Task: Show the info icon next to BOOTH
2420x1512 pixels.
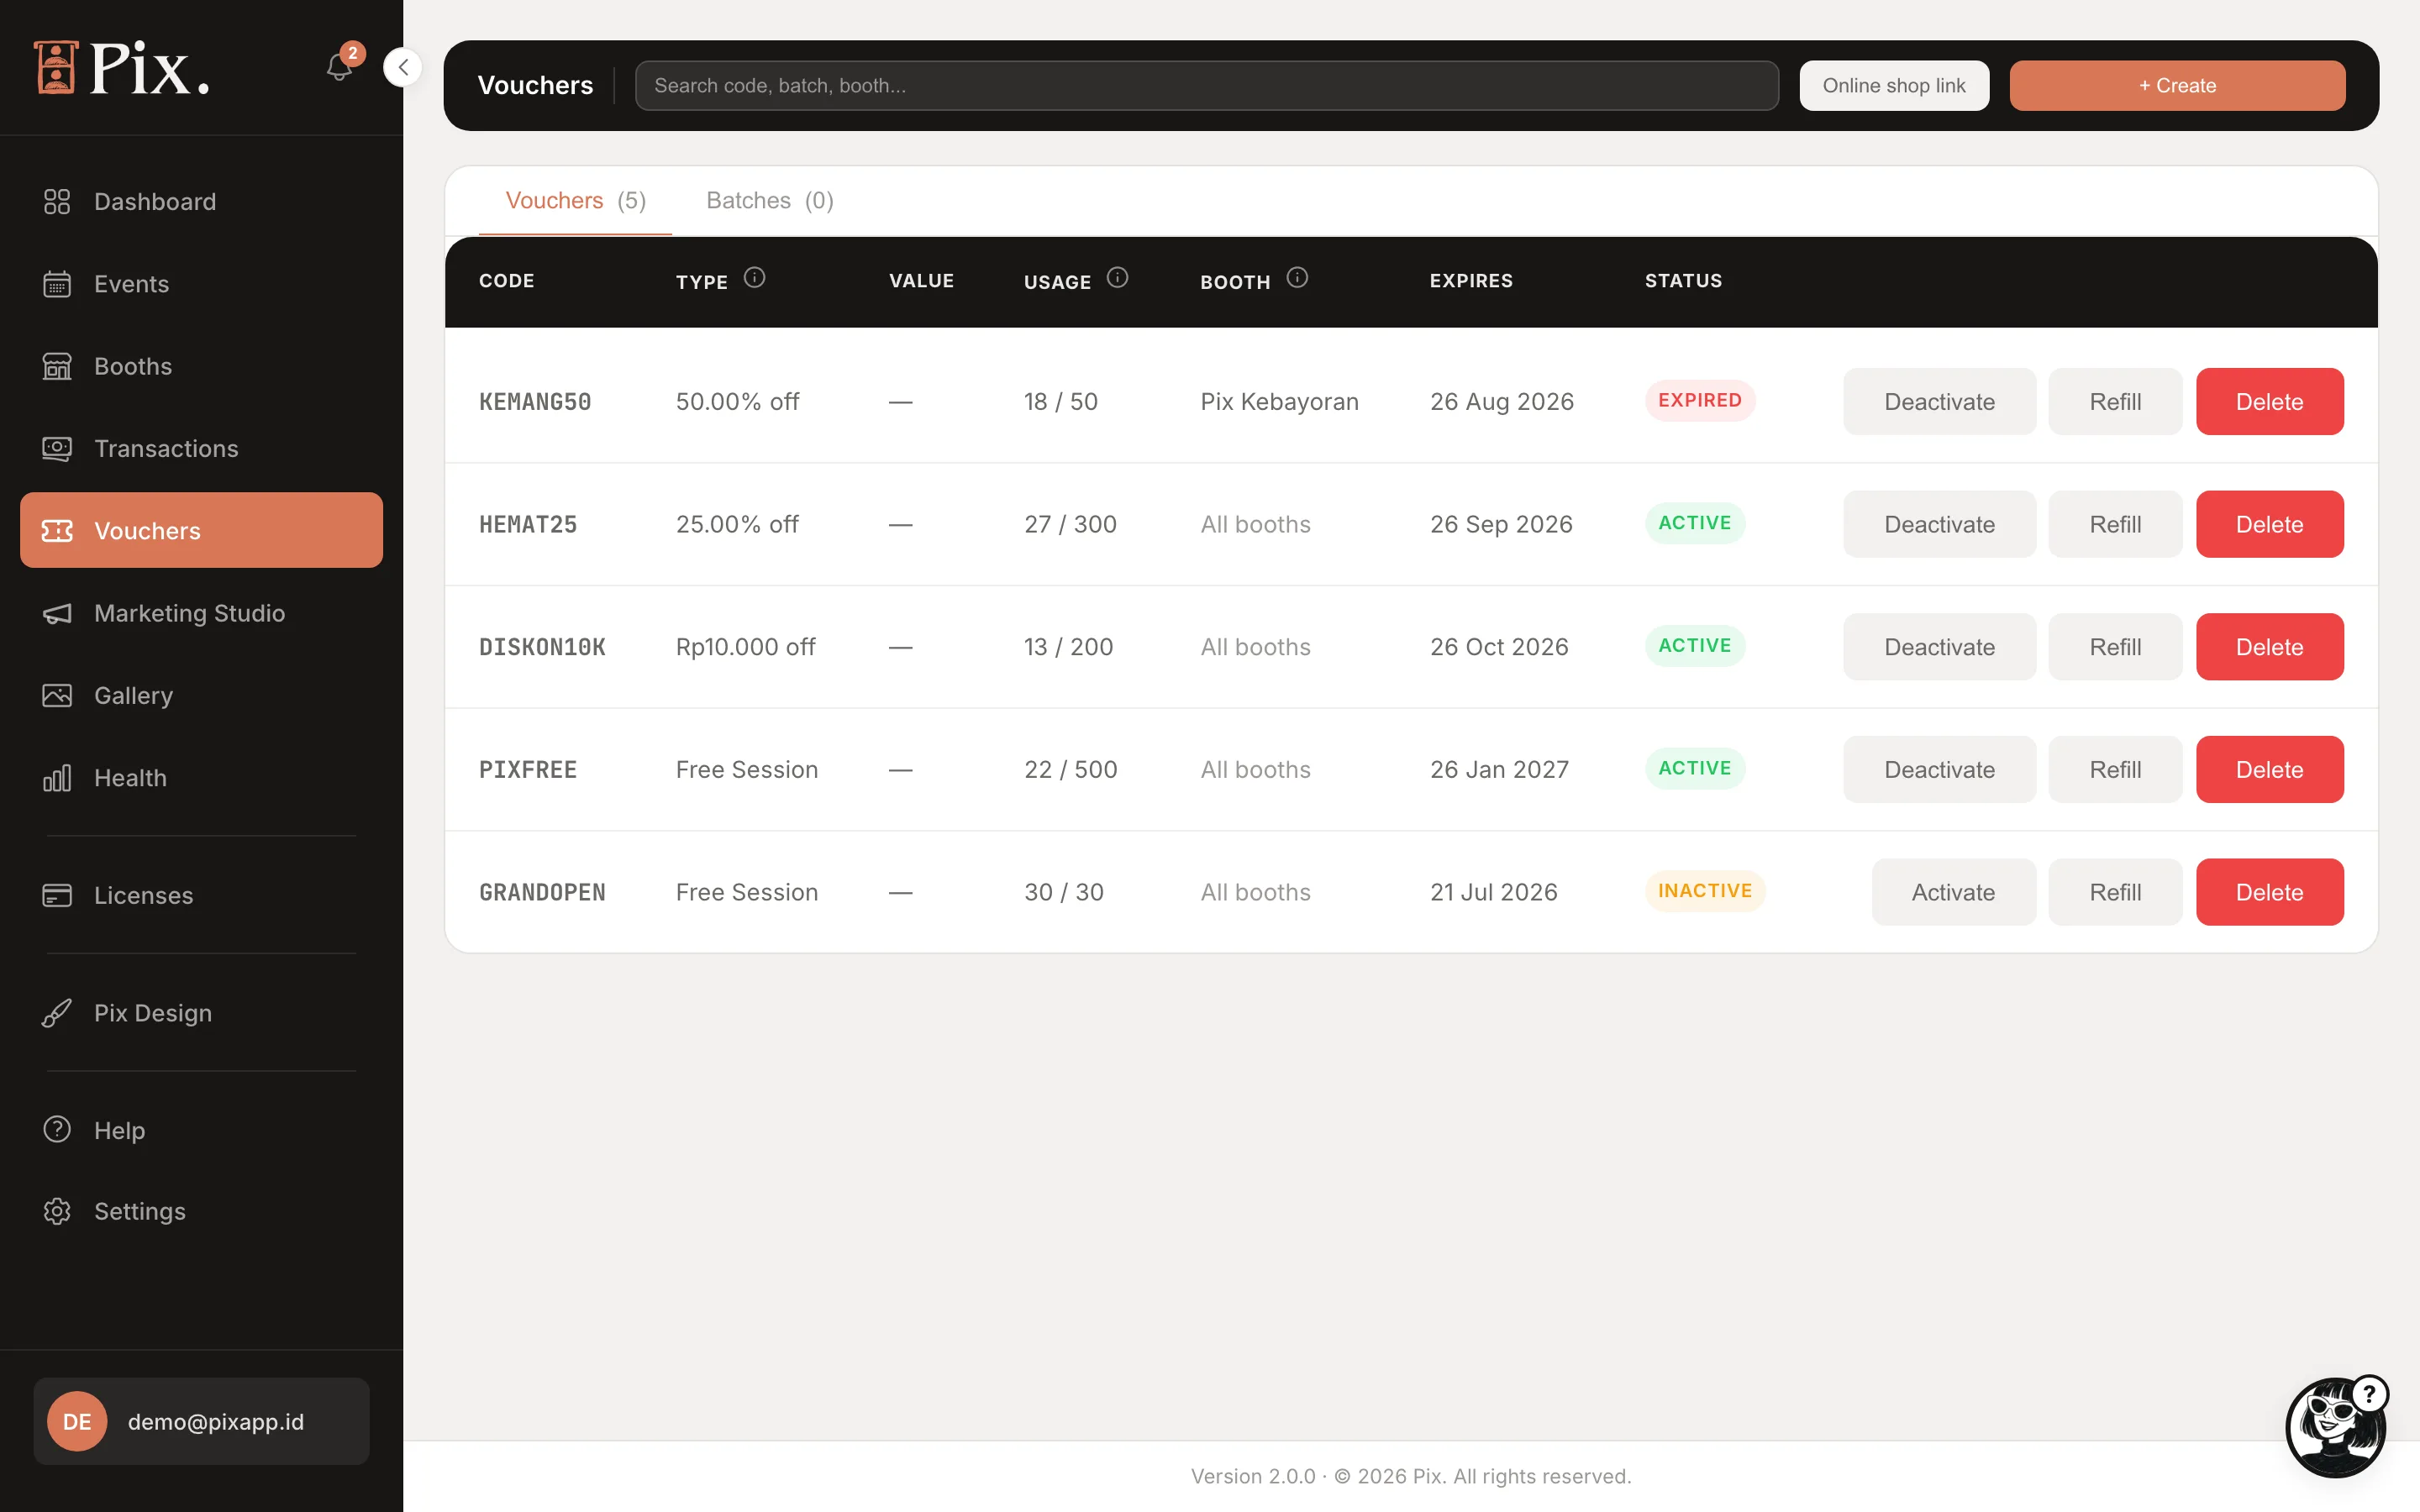Action: (x=1297, y=278)
